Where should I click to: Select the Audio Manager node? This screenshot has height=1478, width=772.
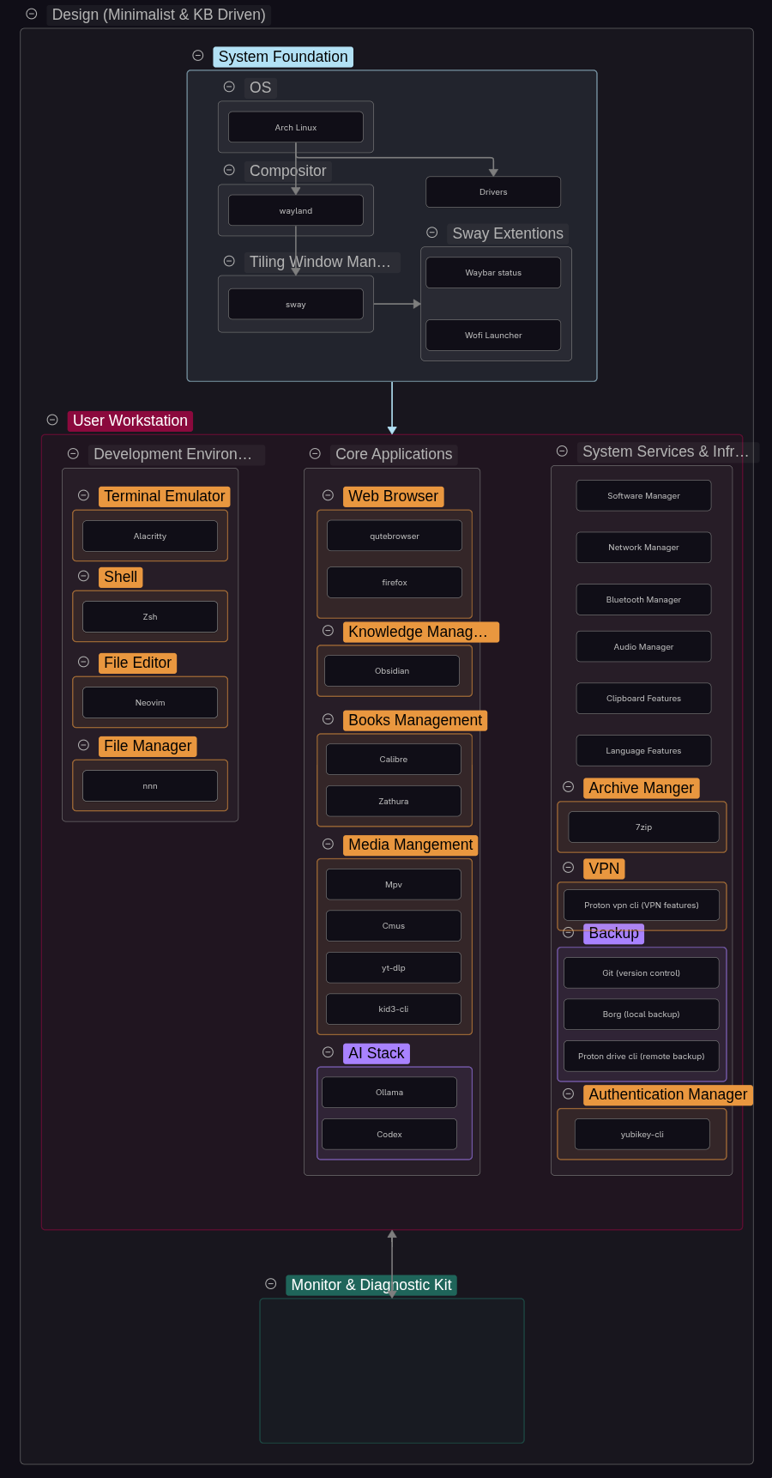[x=643, y=646]
